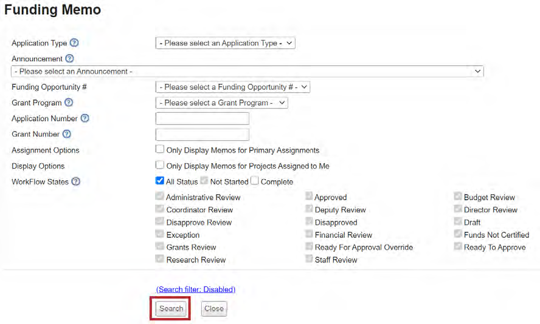Expand the Grant Program dropdown

(x=221, y=103)
